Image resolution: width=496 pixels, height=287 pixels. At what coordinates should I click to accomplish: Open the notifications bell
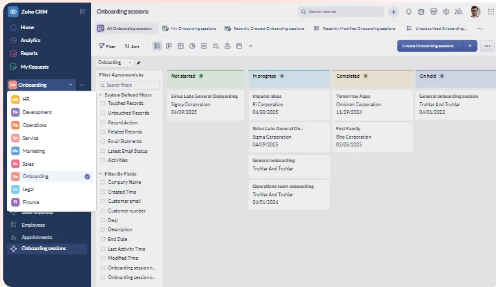coord(409,12)
